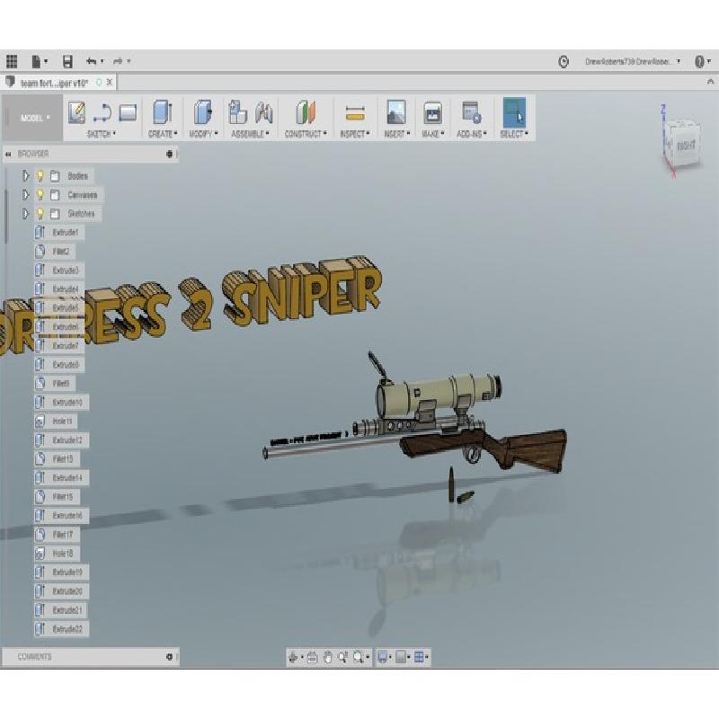Click the Create Sketch icon
719x719 pixels.
tap(76, 113)
